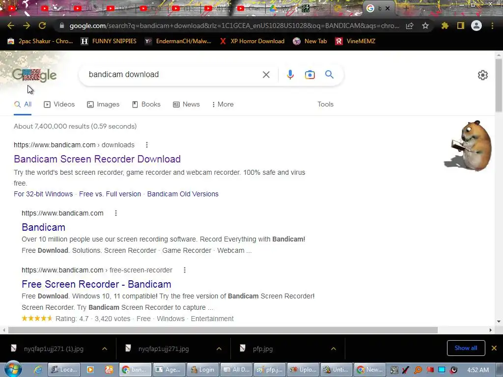
Task: Open a new browser tab with plus
Action: coord(406,8)
